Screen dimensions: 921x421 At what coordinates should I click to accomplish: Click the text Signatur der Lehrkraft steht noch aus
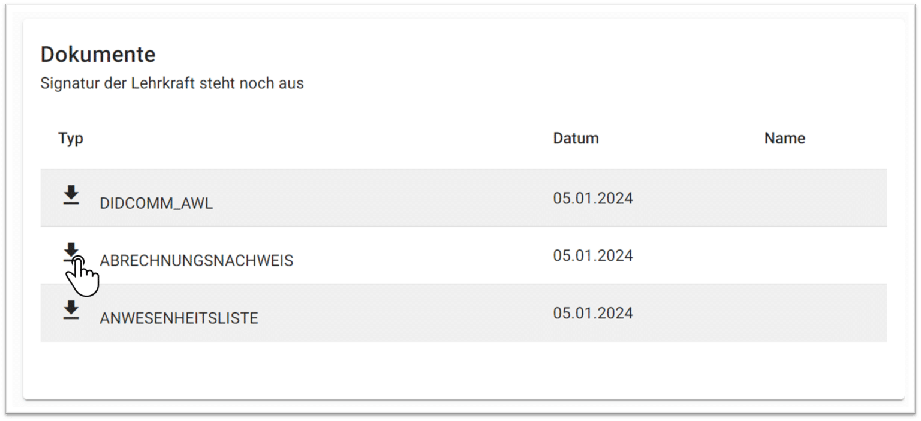click(171, 83)
